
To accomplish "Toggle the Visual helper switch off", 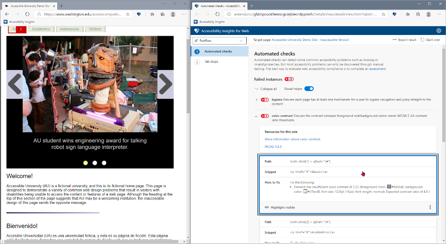I will [310, 89].
